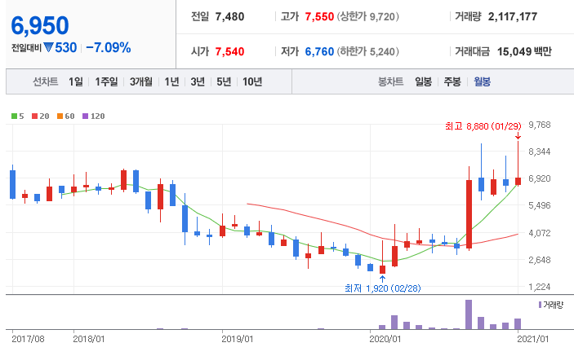Click the 4,072 price axis label
Image resolution: width=574 pixels, height=356 pixels.
click(540, 233)
